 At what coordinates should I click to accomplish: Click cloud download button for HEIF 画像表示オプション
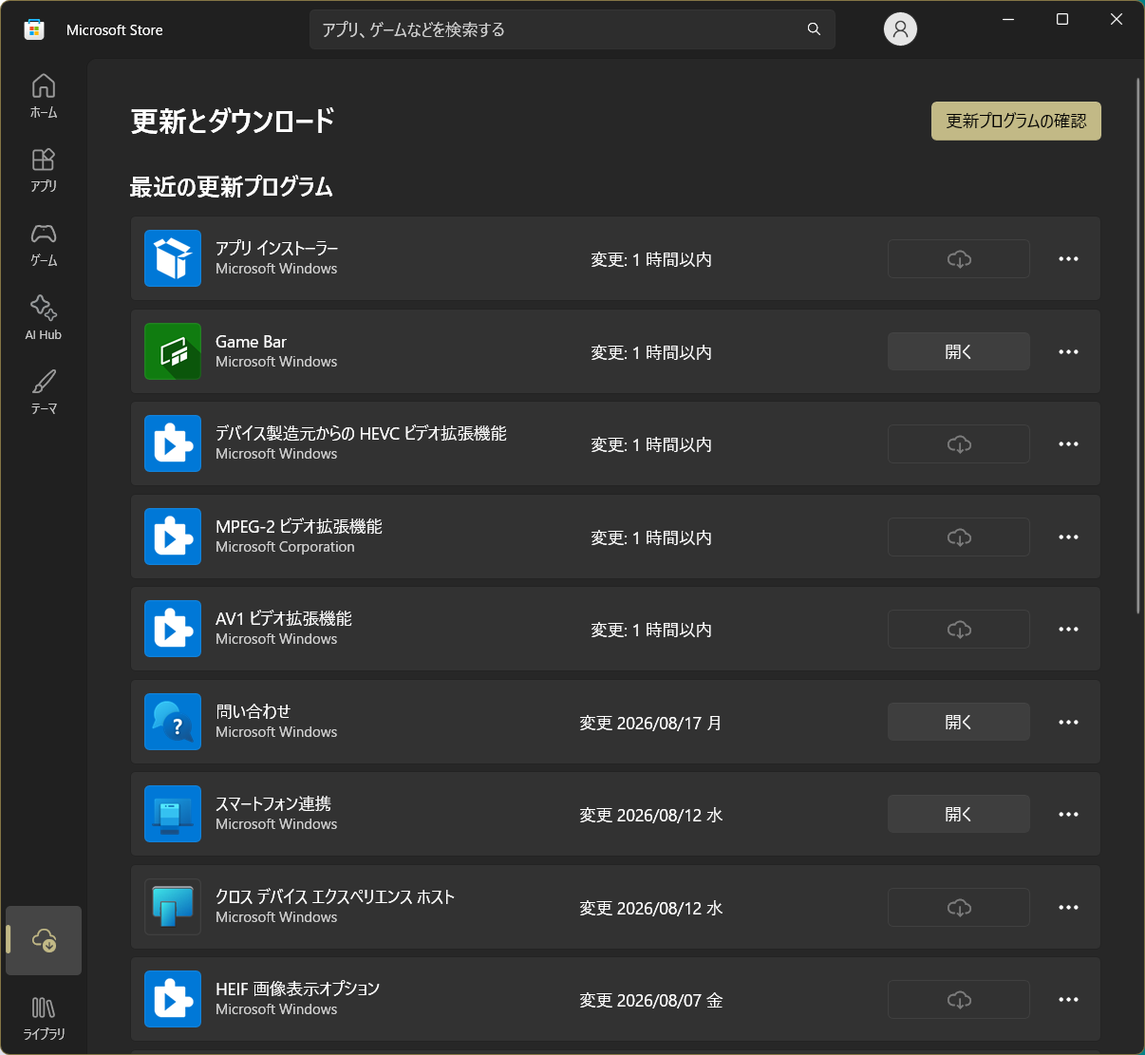[959, 999]
